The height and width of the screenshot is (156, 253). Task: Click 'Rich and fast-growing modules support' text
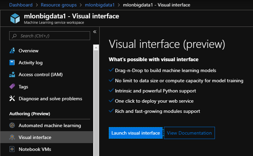157,111
